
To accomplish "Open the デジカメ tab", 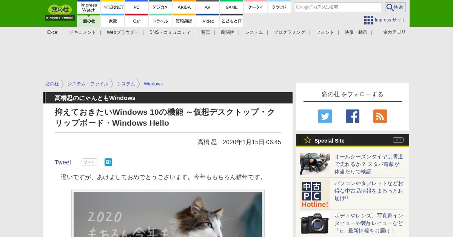I will (160, 7).
